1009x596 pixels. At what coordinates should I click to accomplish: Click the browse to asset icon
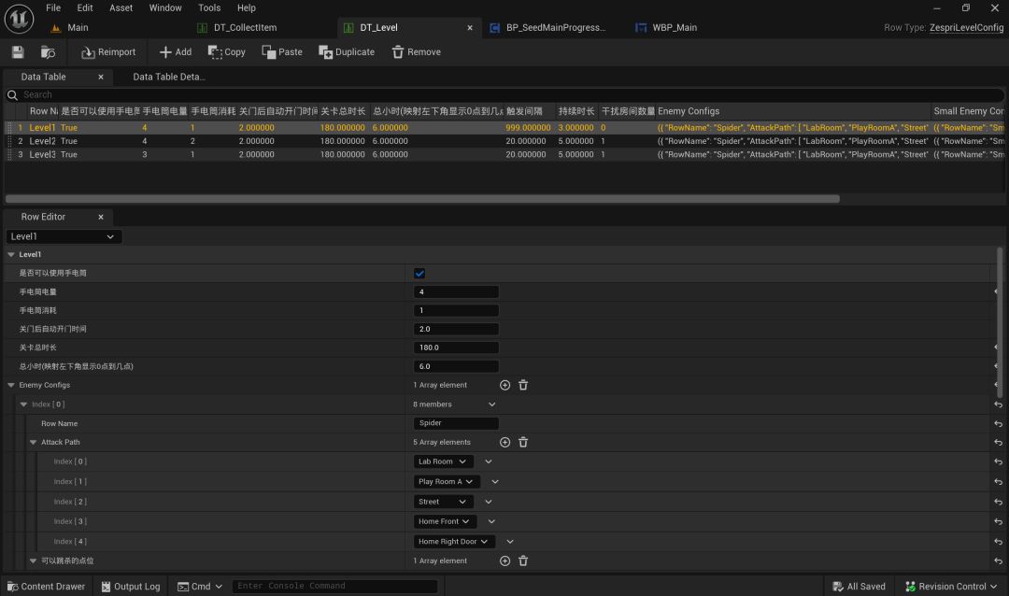click(x=48, y=52)
